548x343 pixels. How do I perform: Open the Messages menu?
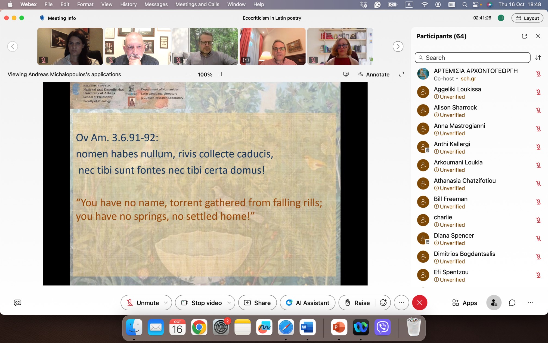tap(156, 4)
